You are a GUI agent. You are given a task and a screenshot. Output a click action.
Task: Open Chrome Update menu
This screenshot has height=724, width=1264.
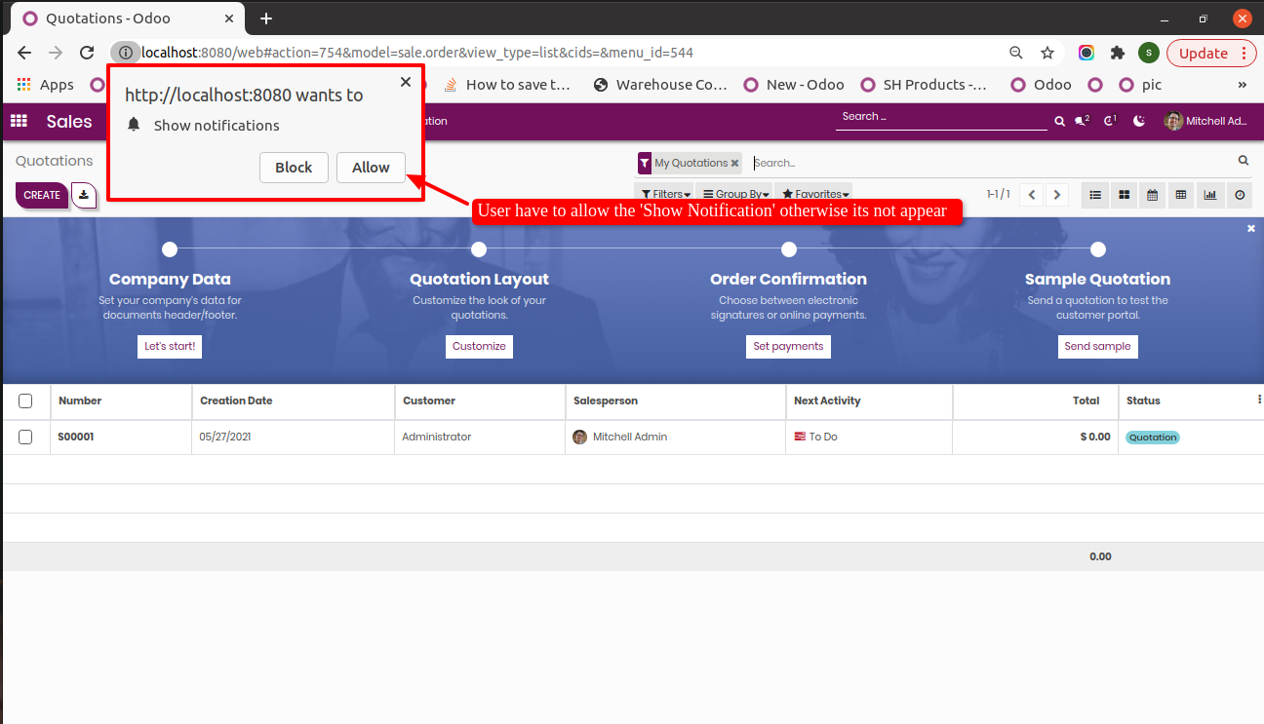1211,53
